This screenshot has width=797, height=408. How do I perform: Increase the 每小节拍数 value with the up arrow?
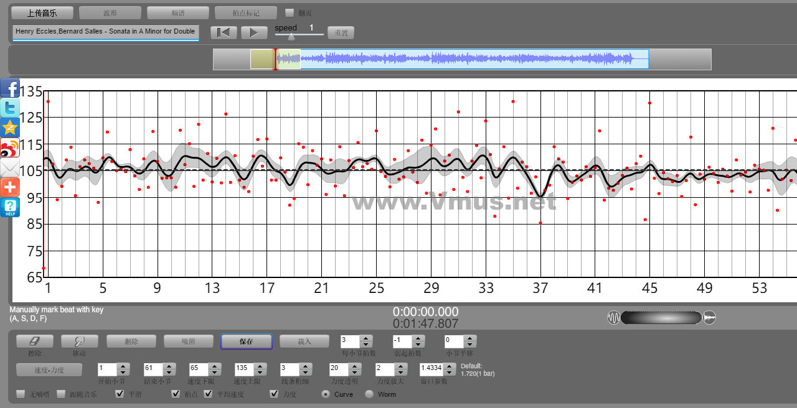(x=366, y=338)
